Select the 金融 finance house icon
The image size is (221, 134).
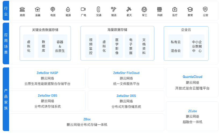38,9
